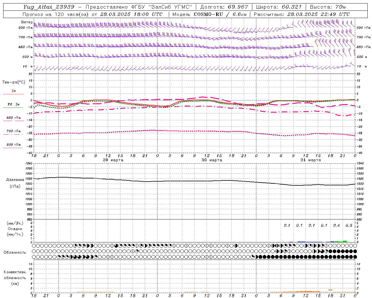Click the dash-dot line sample under '700 гПа' legend

tap(13, 134)
